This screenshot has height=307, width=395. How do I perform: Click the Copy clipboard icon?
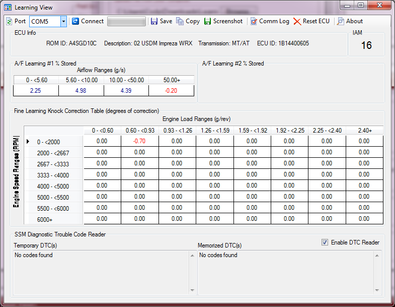tap(180, 21)
